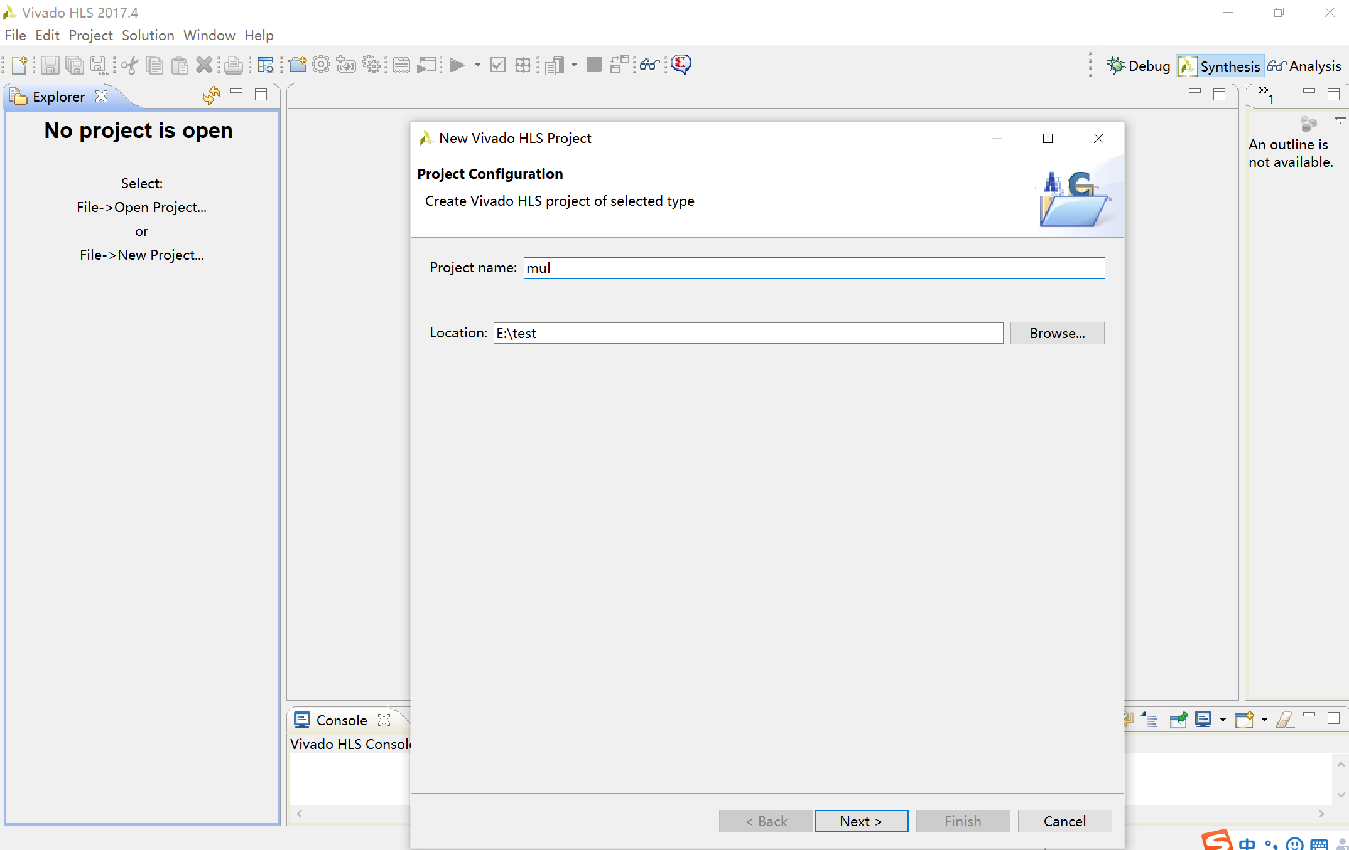Viewport: 1349px width, 850px height.
Task: Click the Export RTL package icon
Action: 523,65
